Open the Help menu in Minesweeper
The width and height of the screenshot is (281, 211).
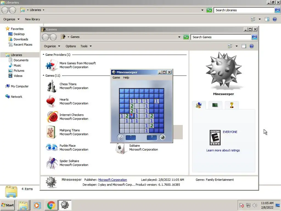tap(126, 77)
